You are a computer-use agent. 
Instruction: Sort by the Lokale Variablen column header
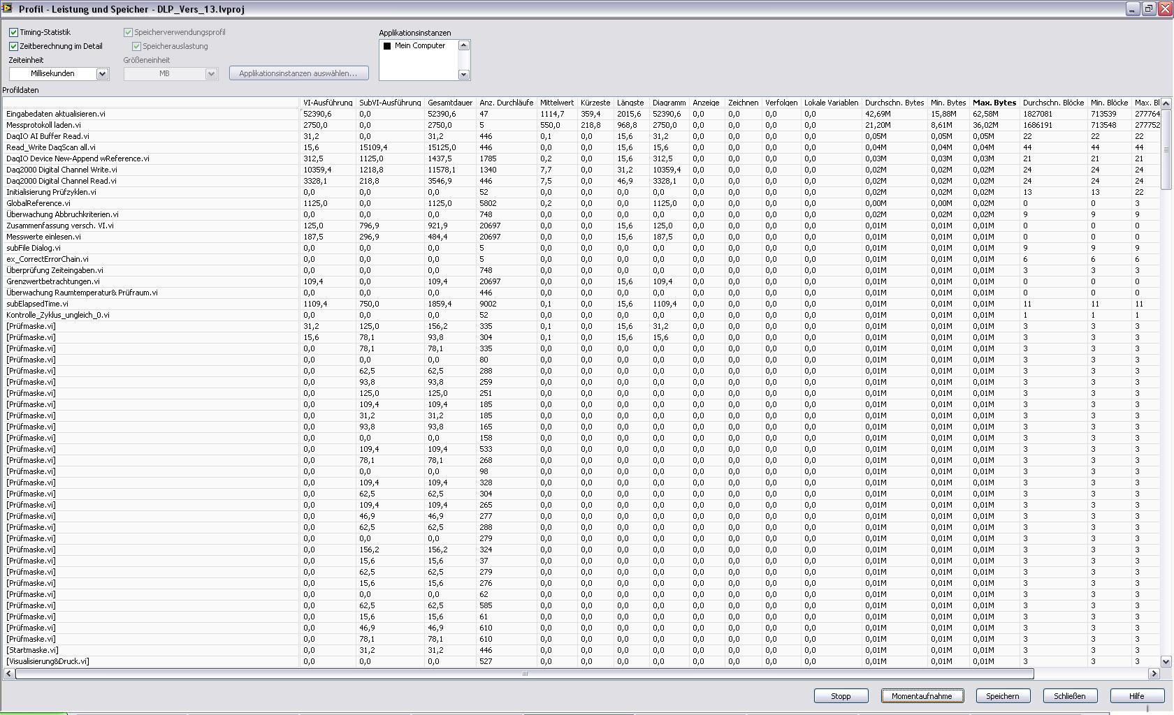(x=831, y=103)
